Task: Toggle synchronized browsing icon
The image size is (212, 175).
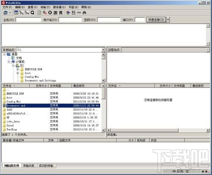Action: [x=79, y=13]
